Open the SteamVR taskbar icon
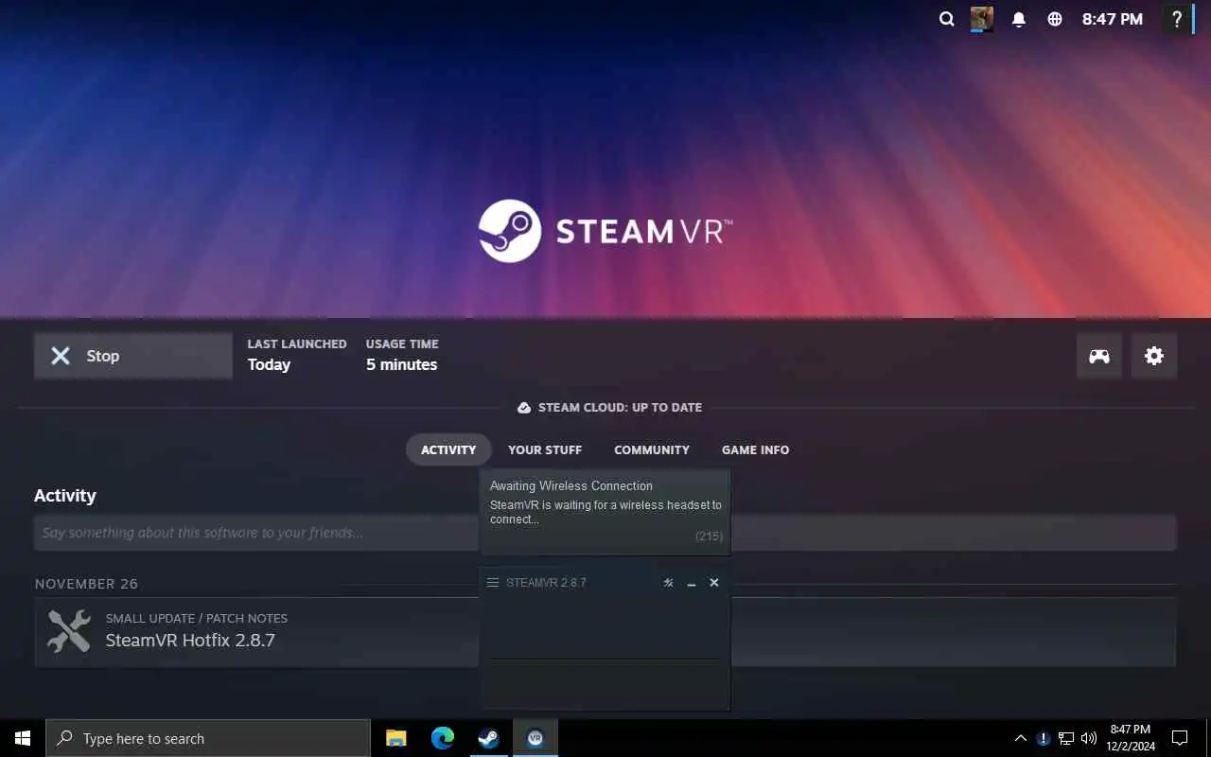Image resolution: width=1211 pixels, height=757 pixels. pyautogui.click(x=535, y=738)
